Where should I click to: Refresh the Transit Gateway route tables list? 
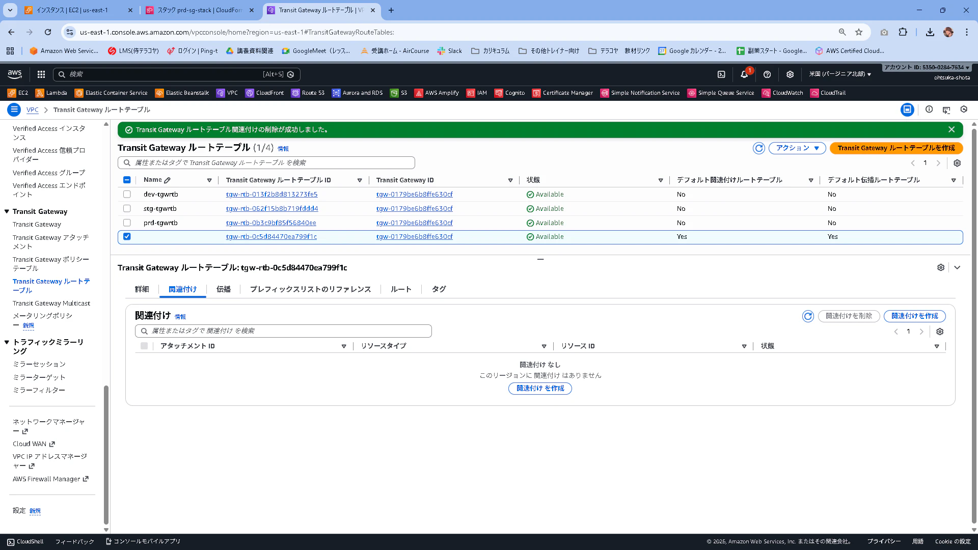(x=759, y=148)
